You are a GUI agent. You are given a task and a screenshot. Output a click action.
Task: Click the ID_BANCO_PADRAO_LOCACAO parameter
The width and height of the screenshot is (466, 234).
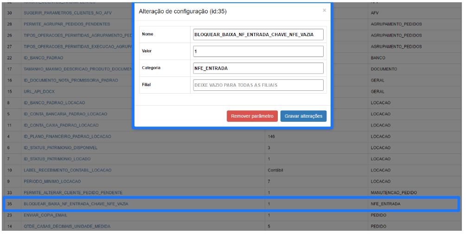(x=54, y=103)
